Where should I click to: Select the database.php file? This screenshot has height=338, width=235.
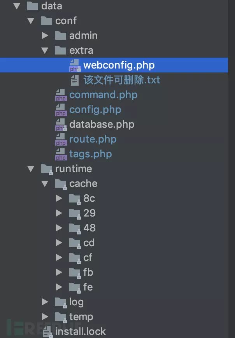click(x=102, y=125)
